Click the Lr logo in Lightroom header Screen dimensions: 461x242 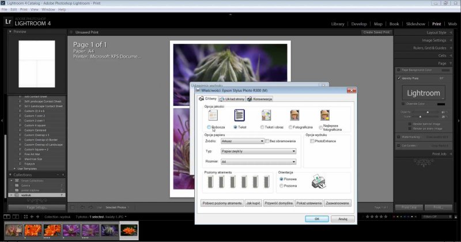click(x=8, y=21)
